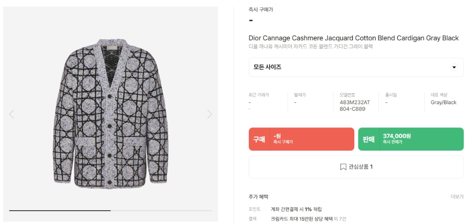Show the next product image

pyautogui.click(x=210, y=114)
